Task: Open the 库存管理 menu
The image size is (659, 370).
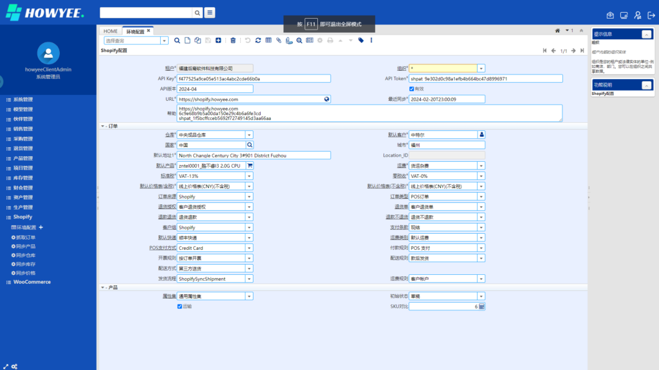Action: (x=23, y=178)
